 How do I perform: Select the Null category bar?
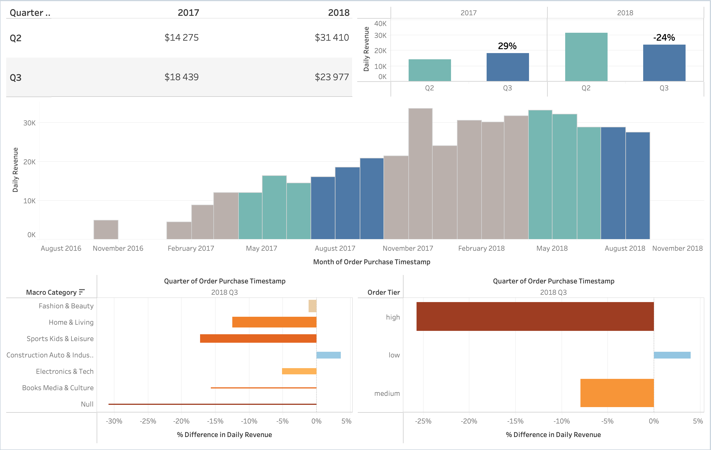[x=212, y=404]
